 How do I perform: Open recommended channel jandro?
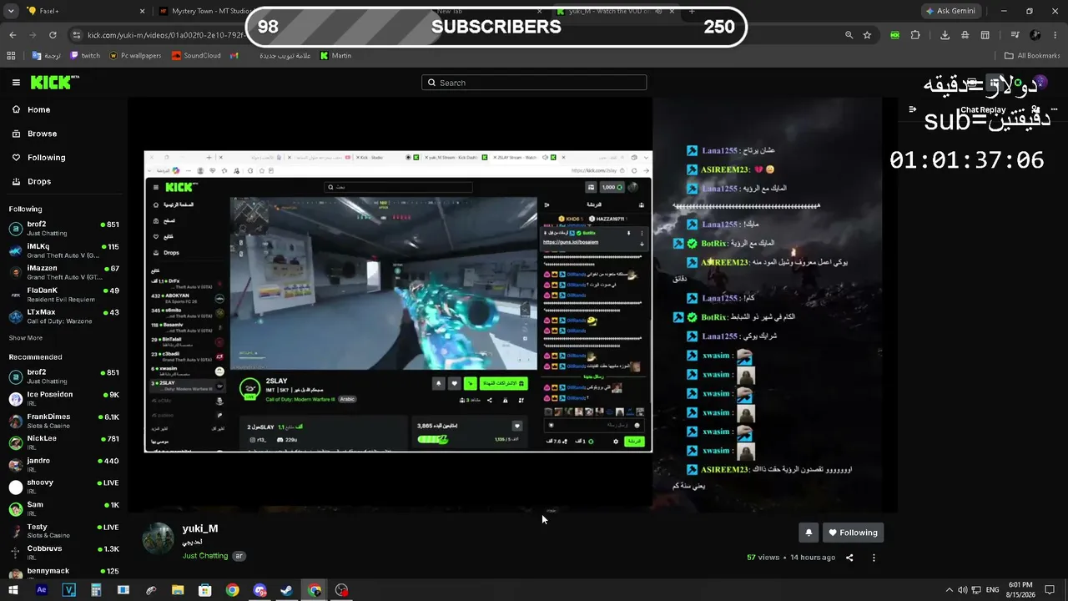click(x=64, y=465)
